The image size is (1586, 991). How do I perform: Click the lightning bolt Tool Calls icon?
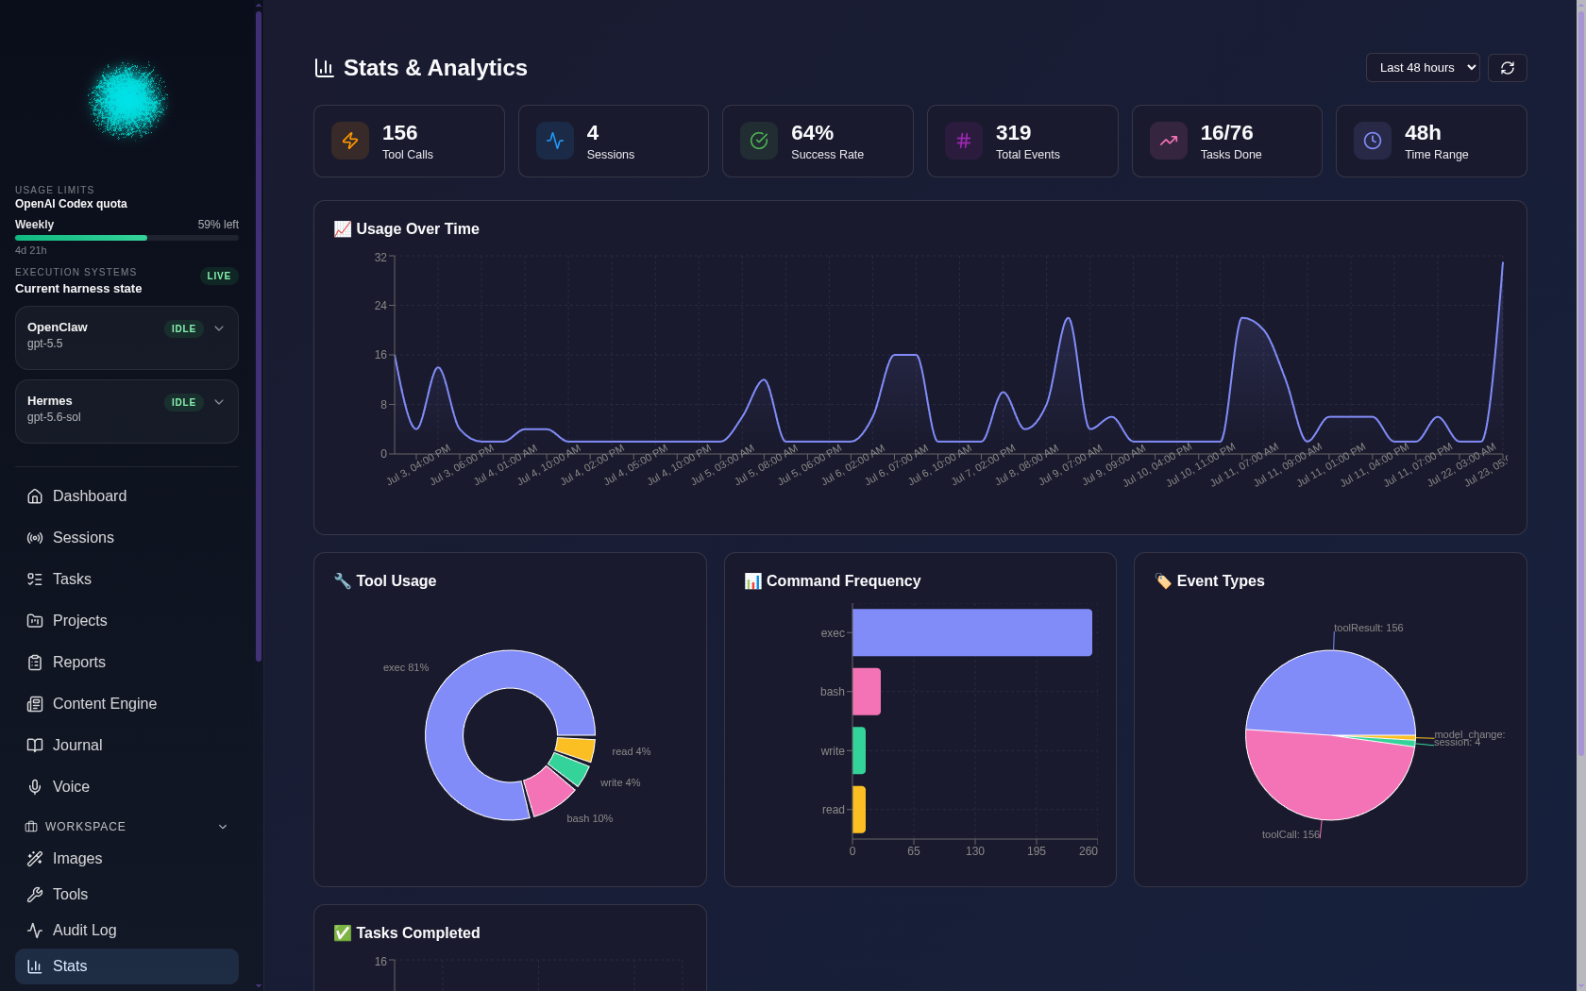pyautogui.click(x=350, y=141)
